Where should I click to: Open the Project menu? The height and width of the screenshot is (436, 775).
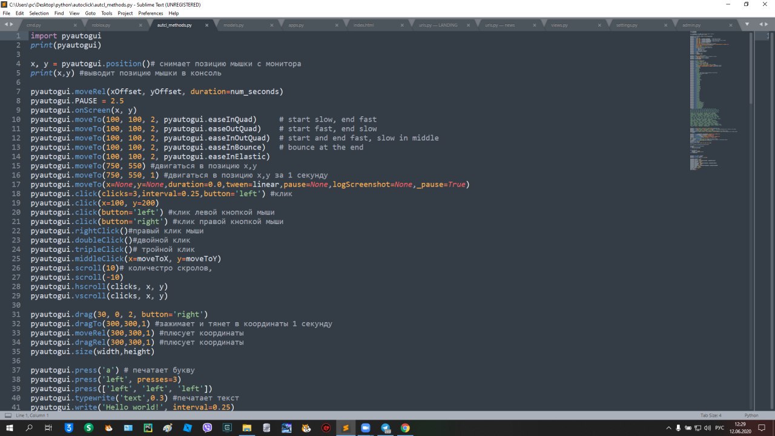(125, 13)
